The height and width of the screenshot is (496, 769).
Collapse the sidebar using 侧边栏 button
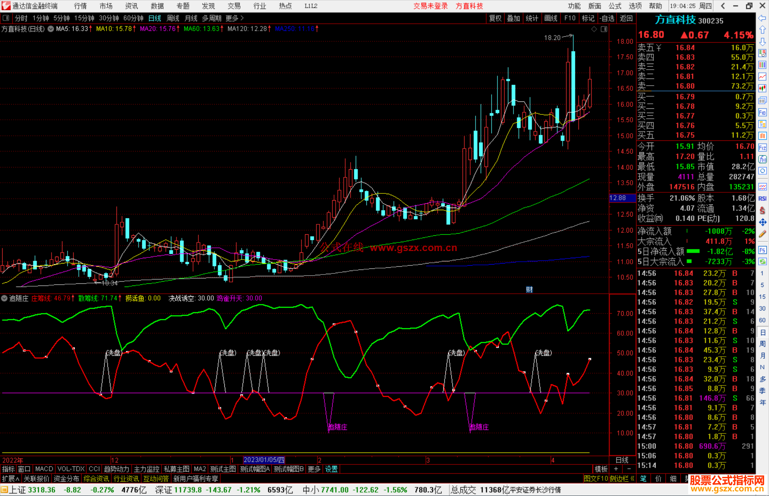622,479
